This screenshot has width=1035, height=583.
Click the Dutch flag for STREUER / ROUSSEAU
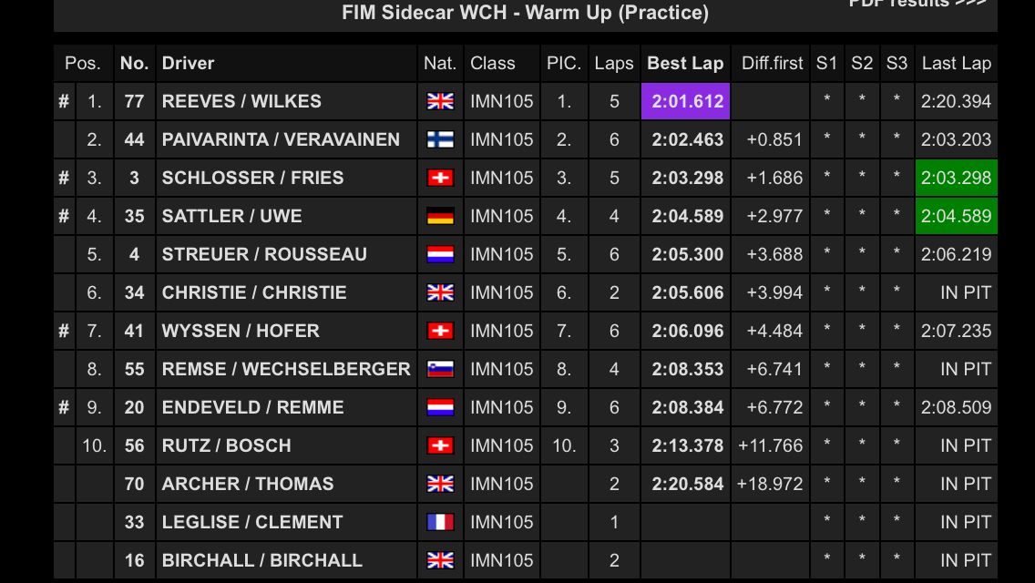440,254
